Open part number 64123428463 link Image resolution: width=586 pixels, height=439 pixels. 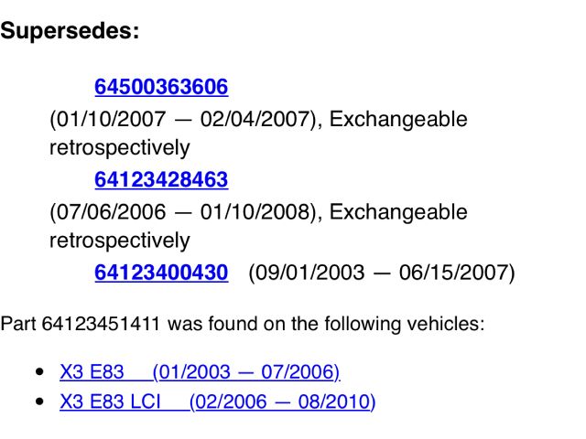(x=161, y=180)
